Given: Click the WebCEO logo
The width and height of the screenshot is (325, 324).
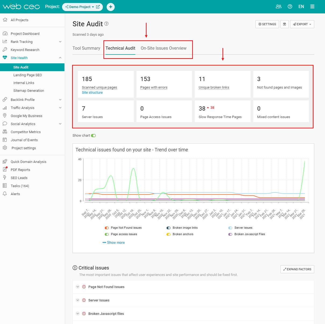Looking at the screenshot, I should 21,6.
